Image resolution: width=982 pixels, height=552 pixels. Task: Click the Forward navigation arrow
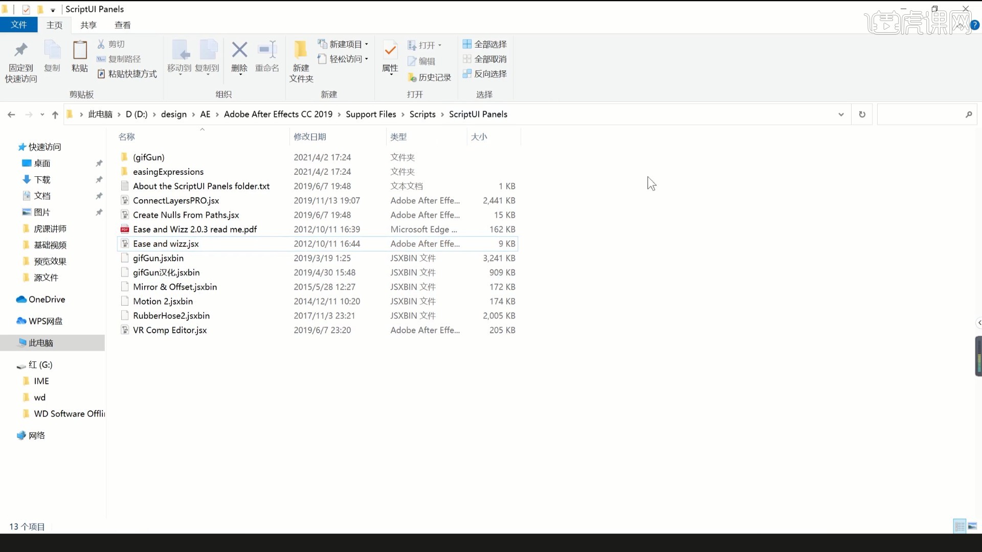click(29, 114)
